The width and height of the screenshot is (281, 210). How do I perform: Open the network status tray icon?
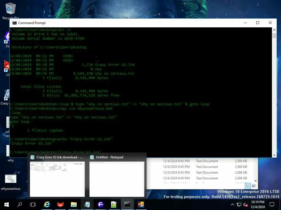(239, 205)
